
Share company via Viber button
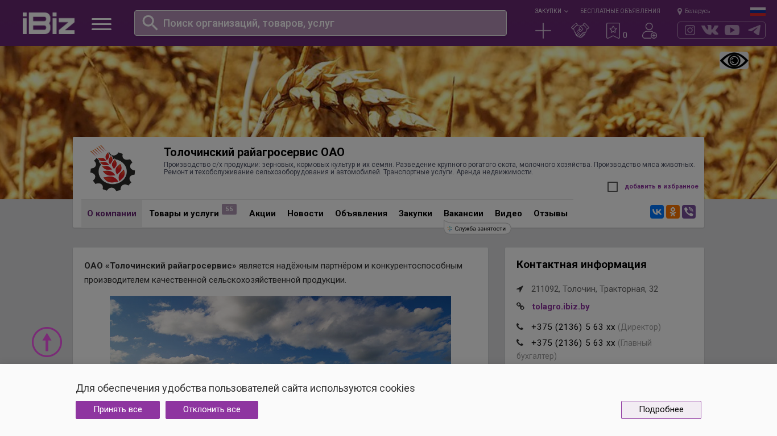click(689, 212)
